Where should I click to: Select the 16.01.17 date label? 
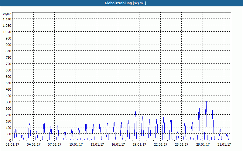click(x=118, y=145)
